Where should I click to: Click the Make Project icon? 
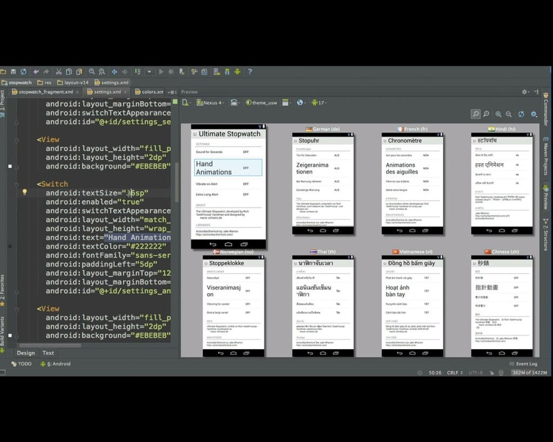click(138, 72)
